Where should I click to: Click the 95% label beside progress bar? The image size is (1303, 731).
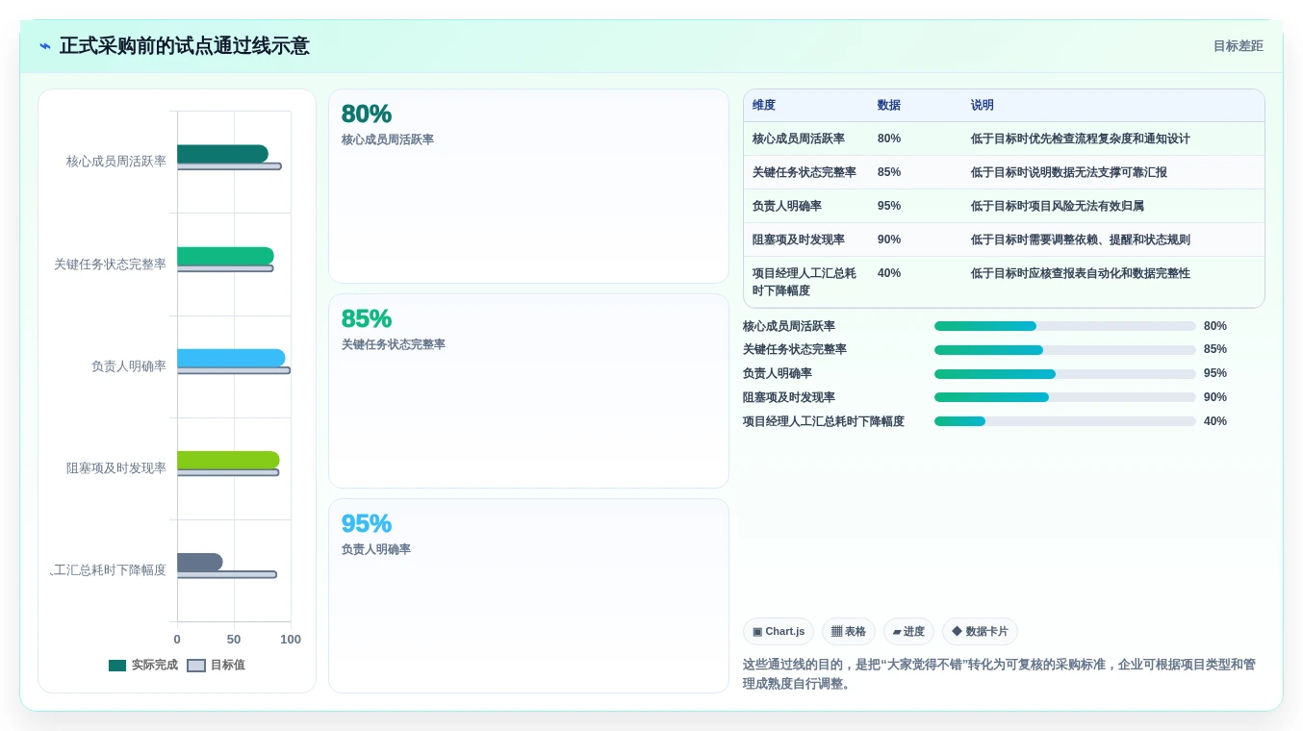1215,373
